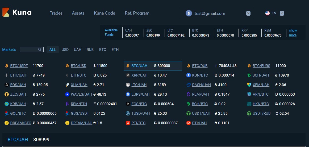Click the Bitcoin icon beside BTC/USDT
Viewport: 309px width, 147px height.
click(7, 66)
